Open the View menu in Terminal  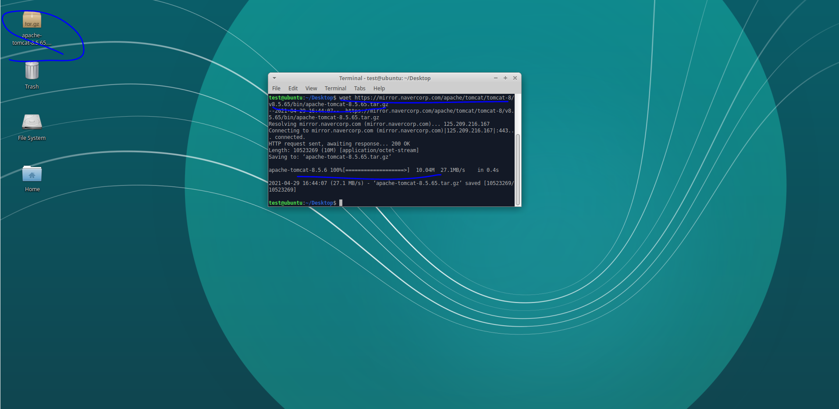[311, 89]
